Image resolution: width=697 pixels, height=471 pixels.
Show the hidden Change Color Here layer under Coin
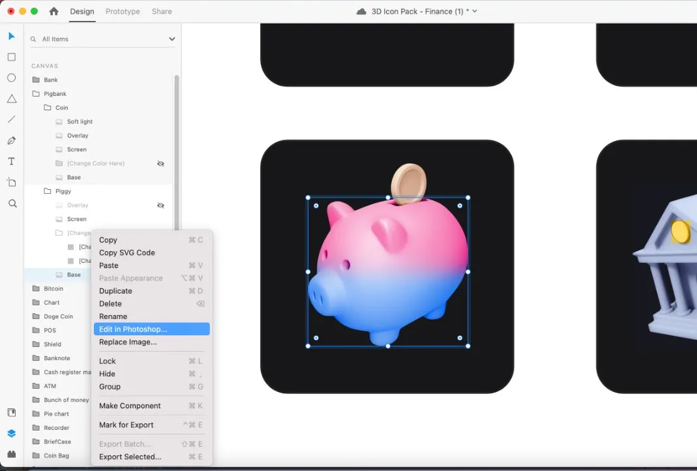click(160, 164)
